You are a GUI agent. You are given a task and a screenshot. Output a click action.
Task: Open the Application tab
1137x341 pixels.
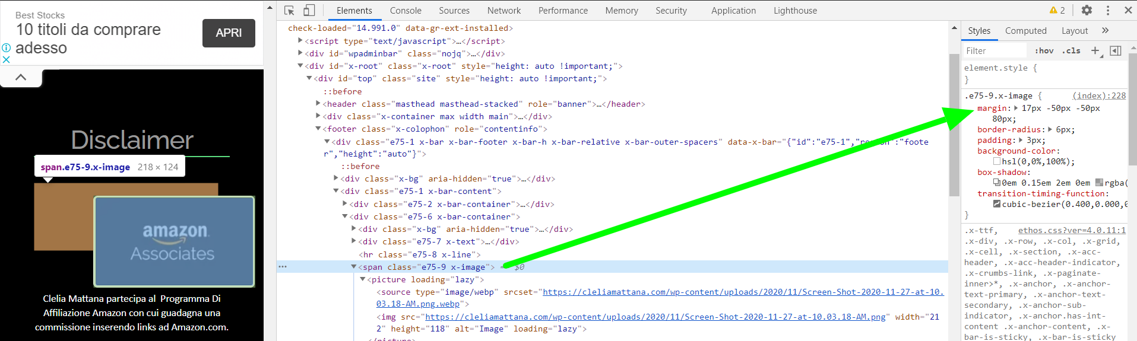pos(734,10)
